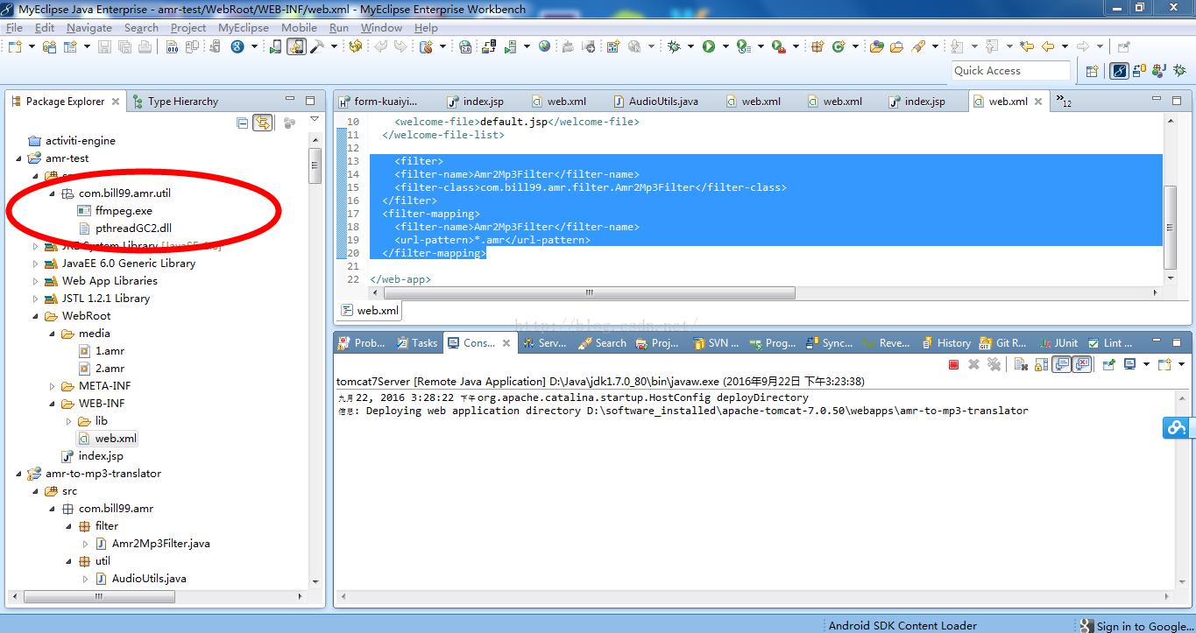Open the History view tab
The height and width of the screenshot is (633, 1196).
tap(945, 343)
